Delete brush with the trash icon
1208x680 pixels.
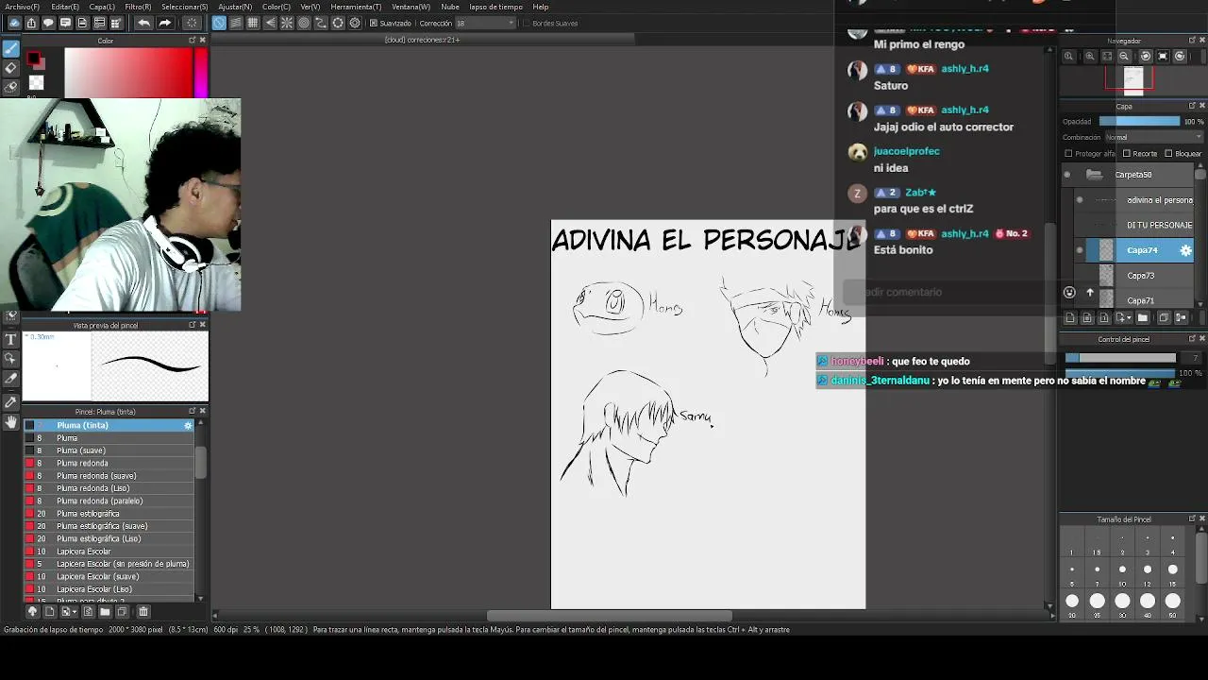(x=143, y=612)
